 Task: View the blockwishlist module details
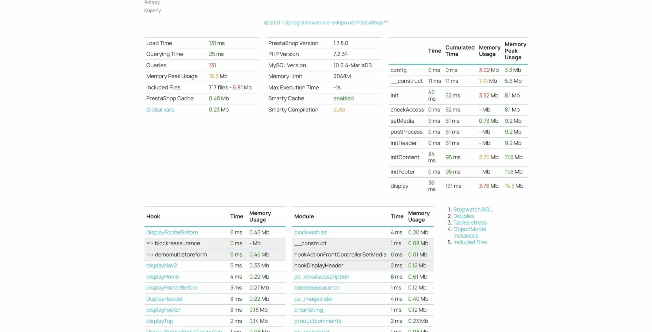[310, 232]
